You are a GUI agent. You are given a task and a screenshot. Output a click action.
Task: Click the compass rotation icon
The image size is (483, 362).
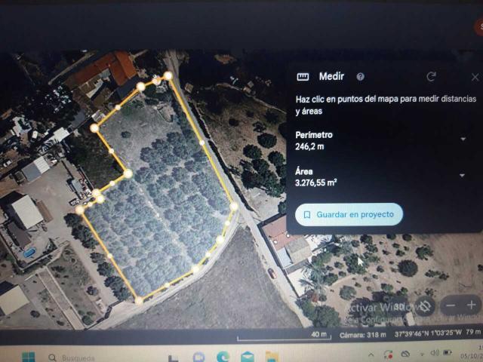pos(425,306)
